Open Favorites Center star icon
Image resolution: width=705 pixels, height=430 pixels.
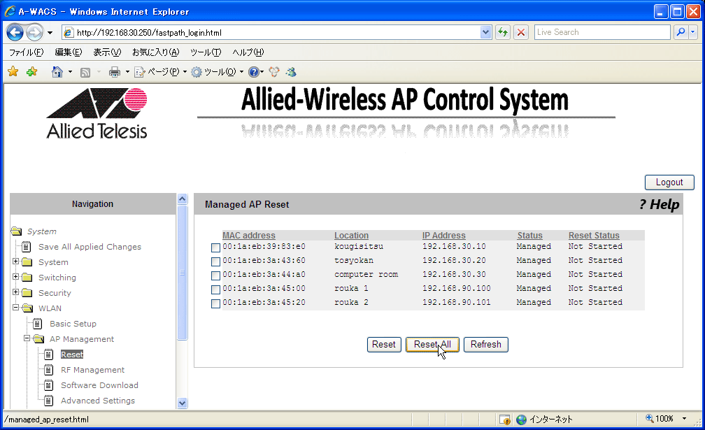coord(13,72)
